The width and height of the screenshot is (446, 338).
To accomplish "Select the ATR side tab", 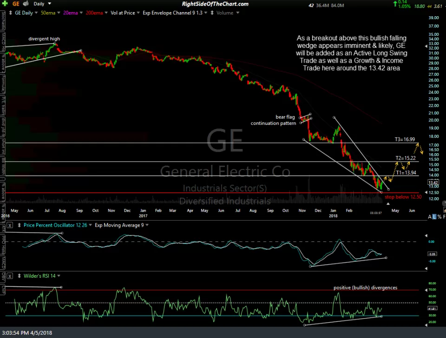I will click(x=3, y=227).
